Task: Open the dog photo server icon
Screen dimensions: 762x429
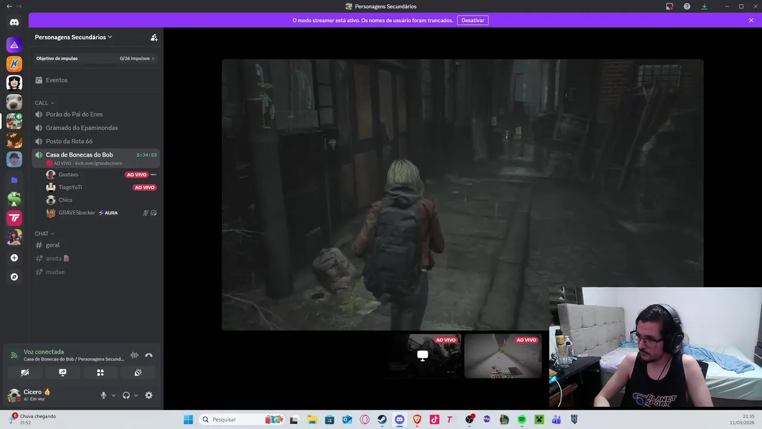Action: tap(14, 102)
